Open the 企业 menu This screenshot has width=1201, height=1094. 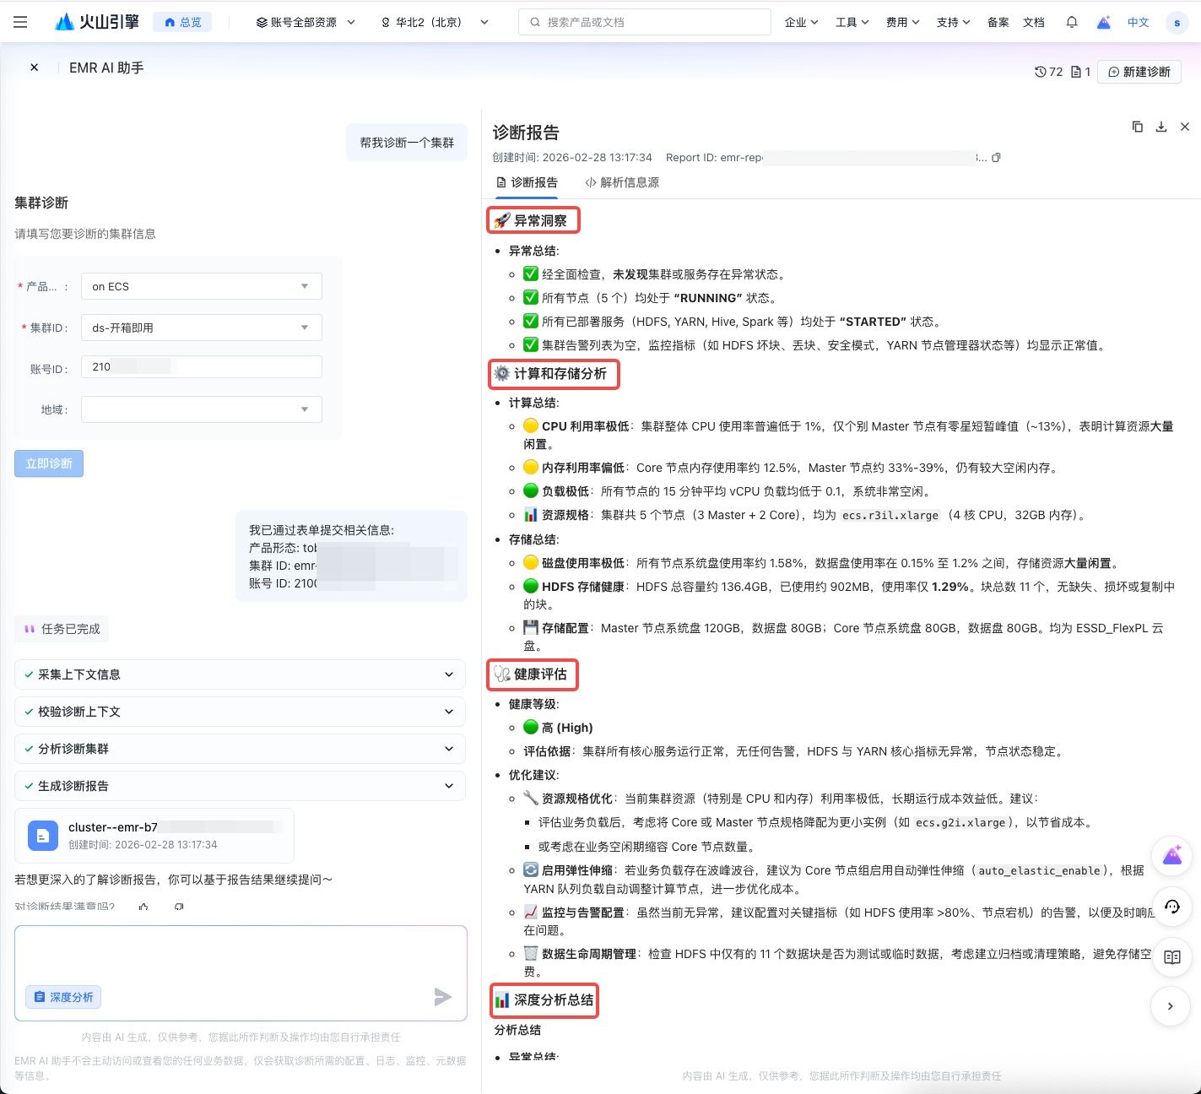(x=801, y=22)
